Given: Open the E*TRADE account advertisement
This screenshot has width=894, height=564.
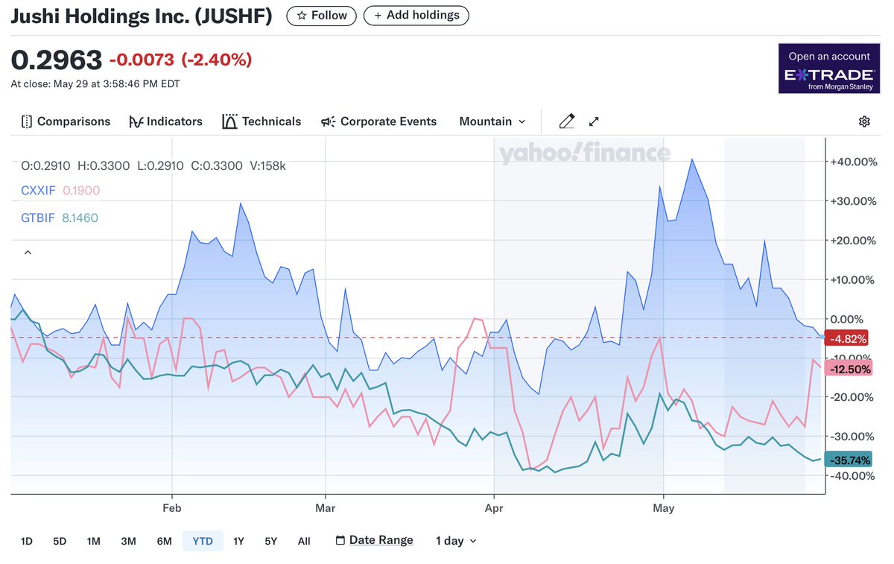Looking at the screenshot, I should pos(829,69).
